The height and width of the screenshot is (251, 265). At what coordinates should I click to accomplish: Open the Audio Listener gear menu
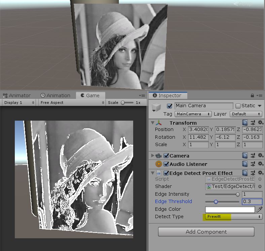260,164
